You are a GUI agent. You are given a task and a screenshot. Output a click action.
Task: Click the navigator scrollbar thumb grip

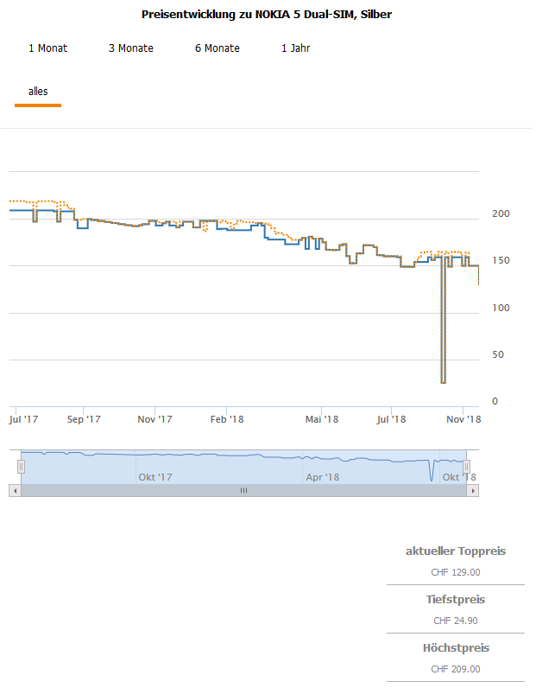(x=243, y=490)
